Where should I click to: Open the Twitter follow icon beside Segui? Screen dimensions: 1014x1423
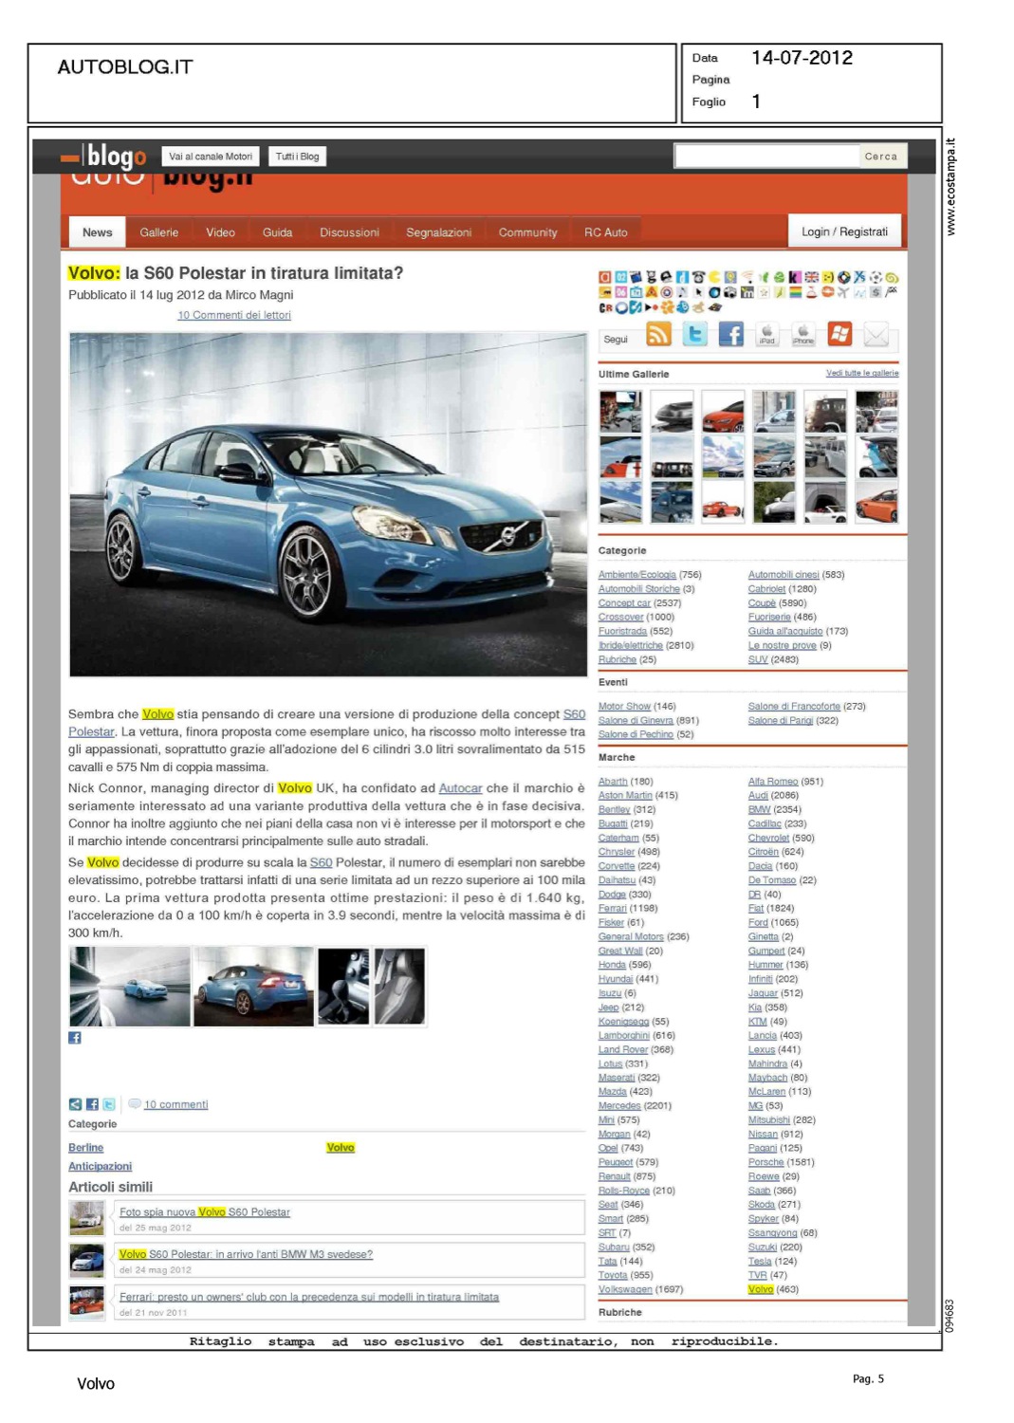point(695,335)
